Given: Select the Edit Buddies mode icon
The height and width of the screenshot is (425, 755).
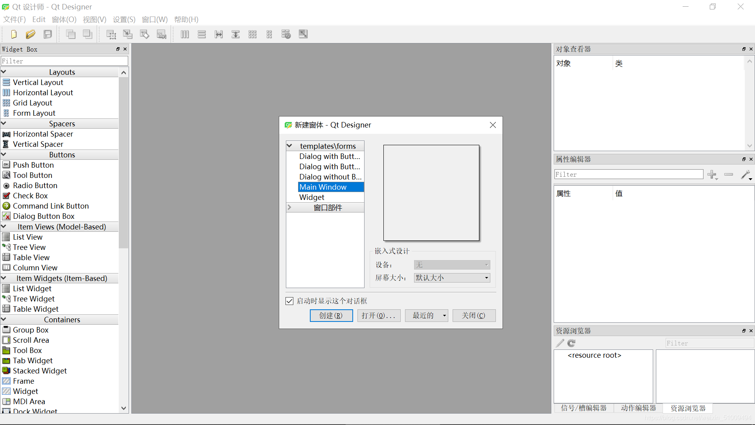Looking at the screenshot, I should [x=145, y=34].
